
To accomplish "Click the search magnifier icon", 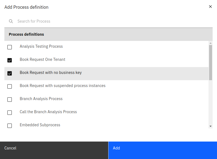I will [11, 21].
